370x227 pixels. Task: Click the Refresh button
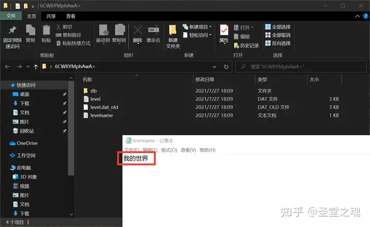click(x=226, y=67)
